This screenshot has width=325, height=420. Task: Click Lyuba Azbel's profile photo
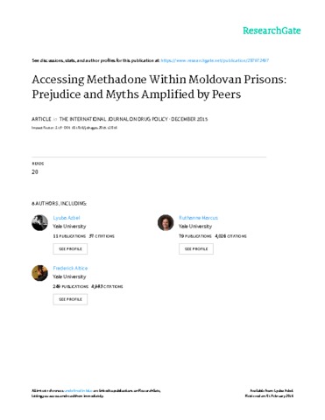39,222
